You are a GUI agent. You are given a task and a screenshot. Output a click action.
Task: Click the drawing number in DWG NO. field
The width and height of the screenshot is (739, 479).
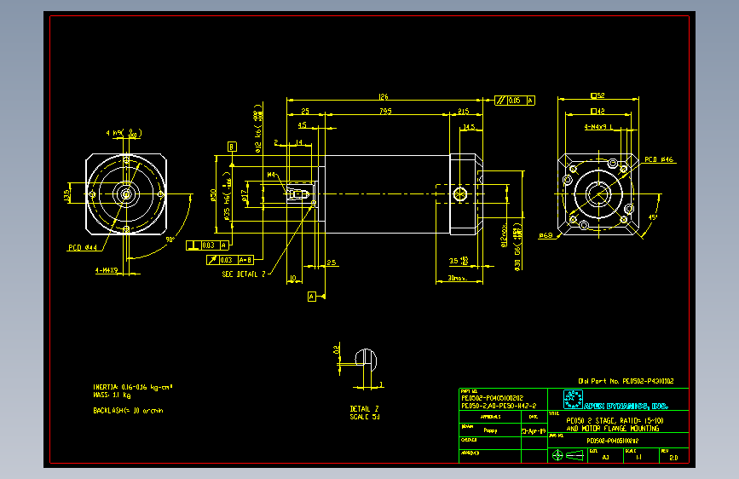click(612, 441)
